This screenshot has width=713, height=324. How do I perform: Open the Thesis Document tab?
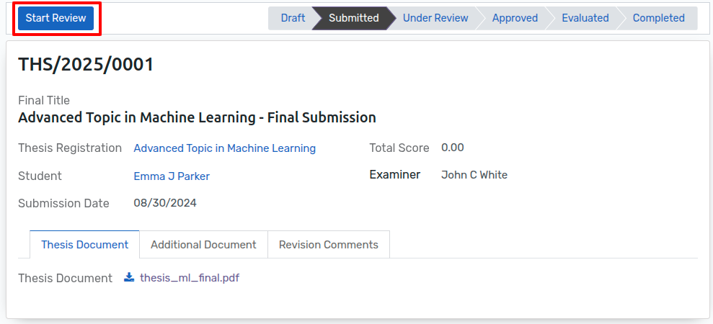84,245
